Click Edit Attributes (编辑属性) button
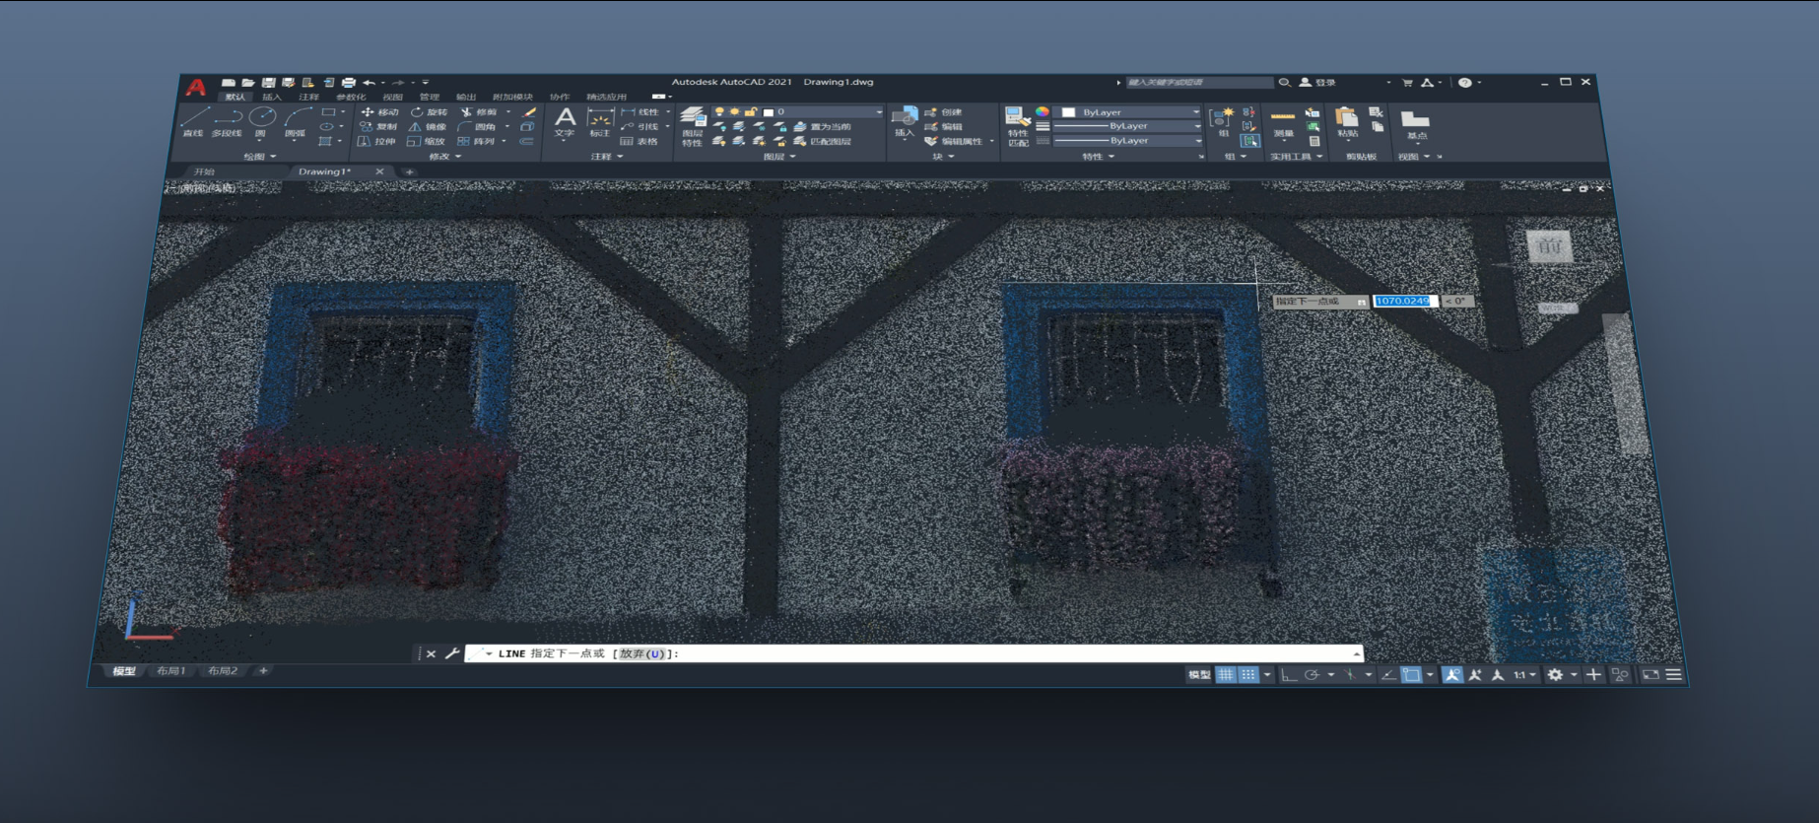The height and width of the screenshot is (823, 1819). (954, 142)
